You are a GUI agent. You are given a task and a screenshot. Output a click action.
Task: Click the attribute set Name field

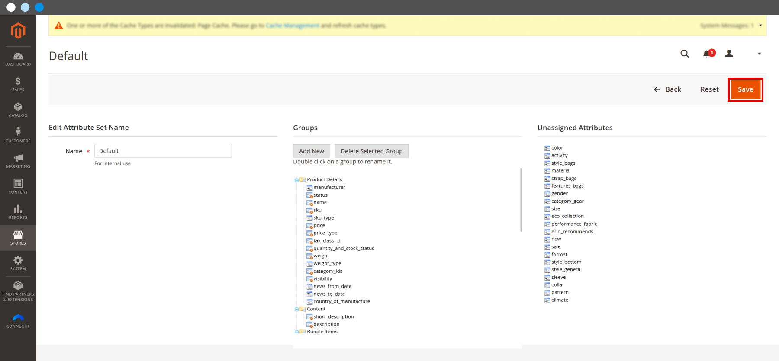tap(163, 151)
